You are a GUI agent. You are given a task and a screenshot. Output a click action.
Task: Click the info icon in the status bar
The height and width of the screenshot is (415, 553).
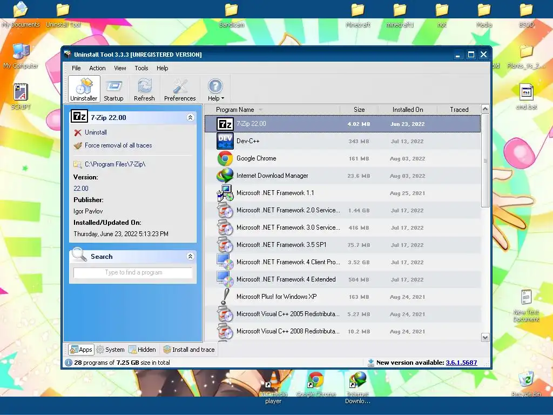(69, 363)
